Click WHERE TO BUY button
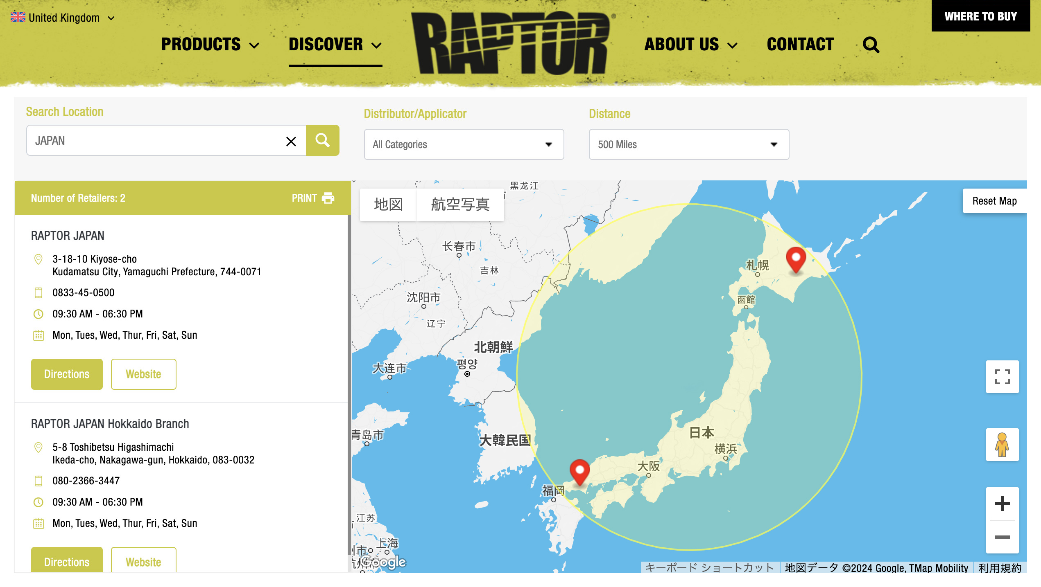 (x=980, y=16)
